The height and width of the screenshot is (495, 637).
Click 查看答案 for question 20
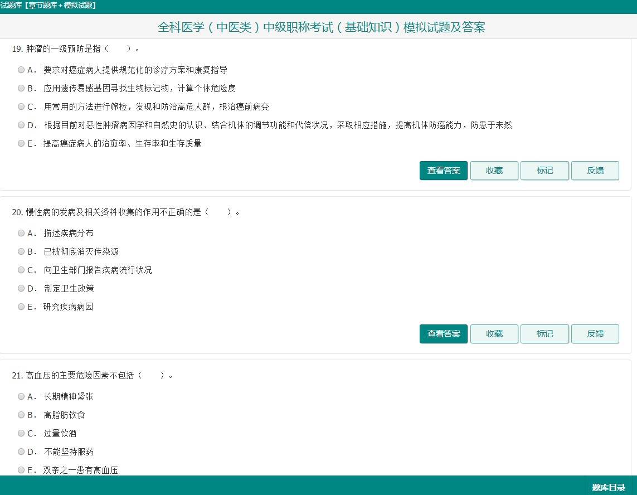pos(444,334)
